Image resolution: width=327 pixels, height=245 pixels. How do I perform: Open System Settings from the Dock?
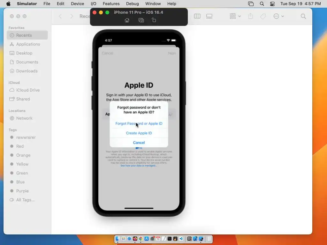point(152,239)
